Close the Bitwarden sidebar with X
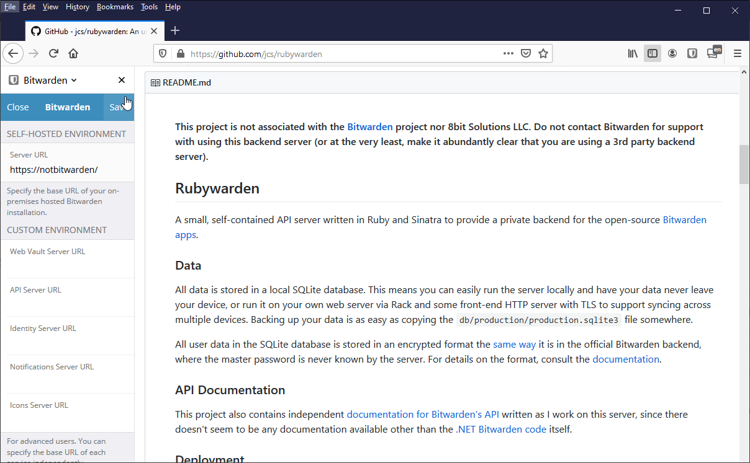This screenshot has height=463, width=750. coord(122,80)
